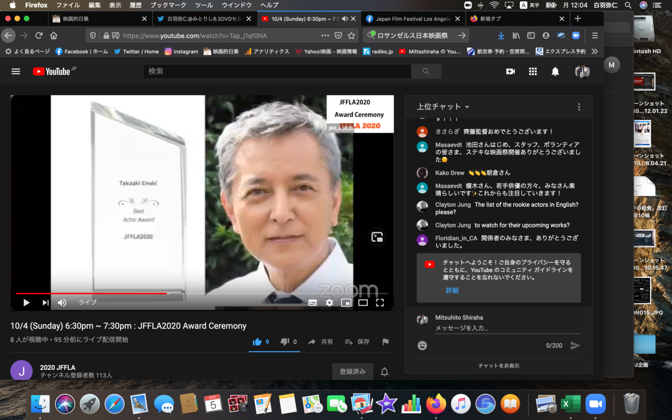Image resolution: width=672 pixels, height=420 pixels.
Task: Open the 履歴 menu in menu bar
Action: (x=136, y=5)
